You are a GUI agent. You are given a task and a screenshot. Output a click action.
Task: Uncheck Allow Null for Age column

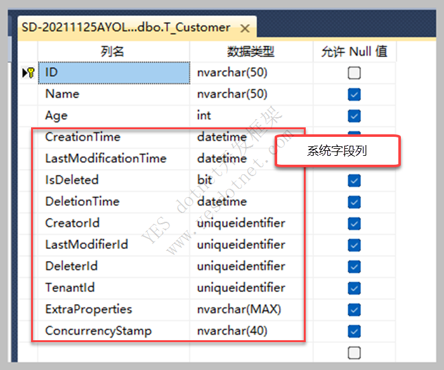click(x=354, y=116)
